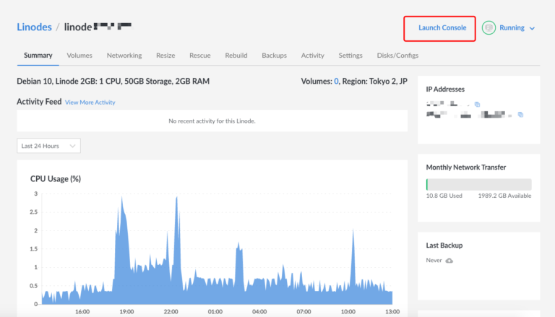
Task: Open the Last 24 Hours time range dropdown
Action: pyautogui.click(x=48, y=146)
